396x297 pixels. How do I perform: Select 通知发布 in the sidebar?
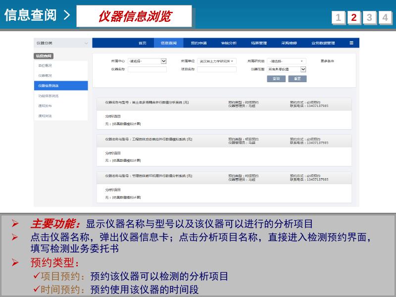pyautogui.click(x=45, y=106)
